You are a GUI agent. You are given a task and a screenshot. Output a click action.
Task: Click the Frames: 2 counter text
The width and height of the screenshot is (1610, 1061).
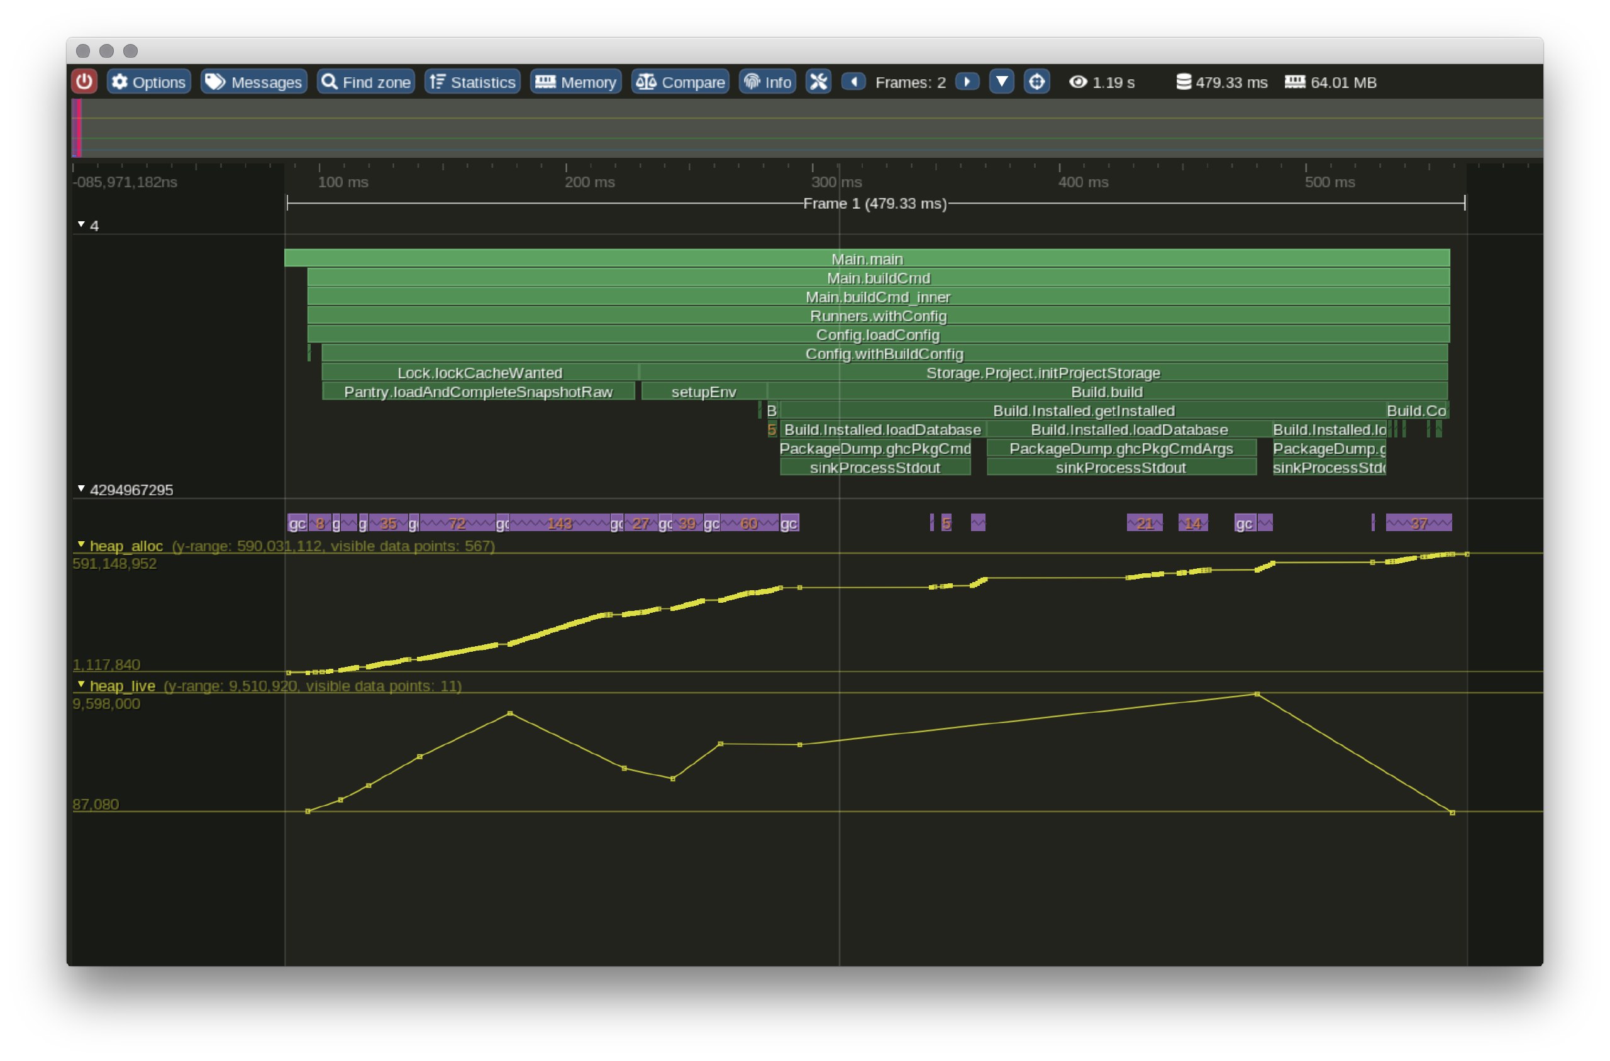(910, 82)
